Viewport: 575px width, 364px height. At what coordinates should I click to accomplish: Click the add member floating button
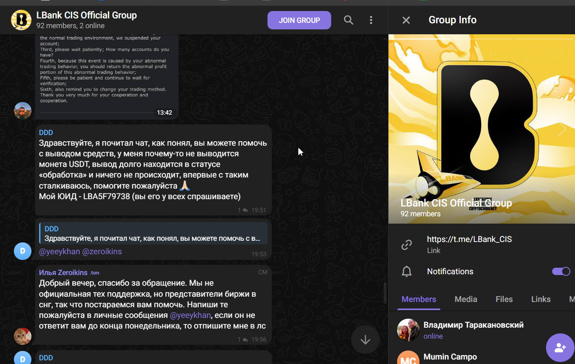(x=560, y=348)
